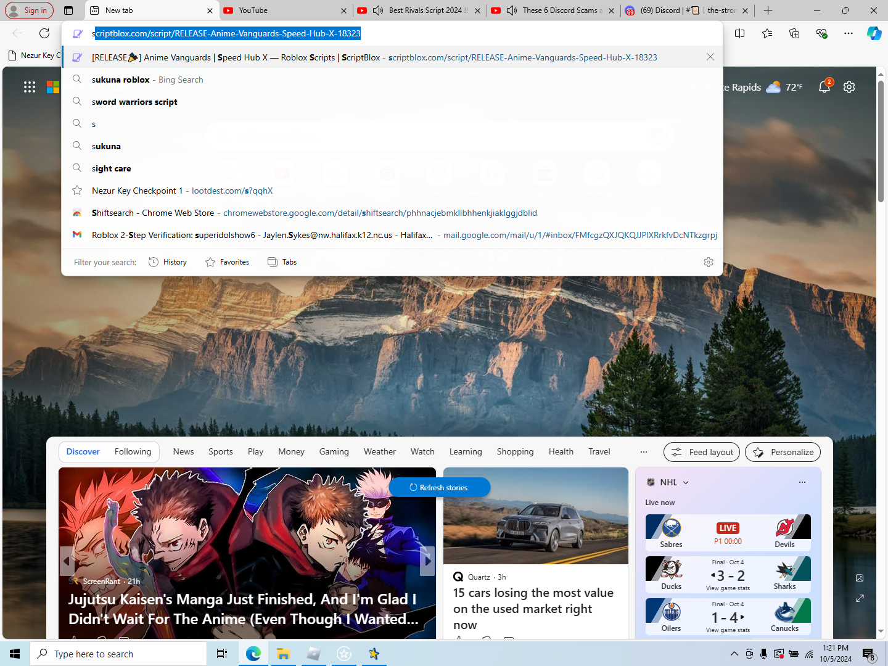The image size is (888, 666).
Task: Click Refresh stories button
Action: click(439, 487)
